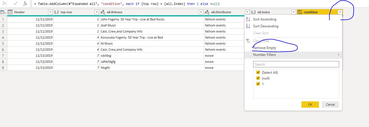
Task: Click the filter Search box
Action: click(x=296, y=64)
